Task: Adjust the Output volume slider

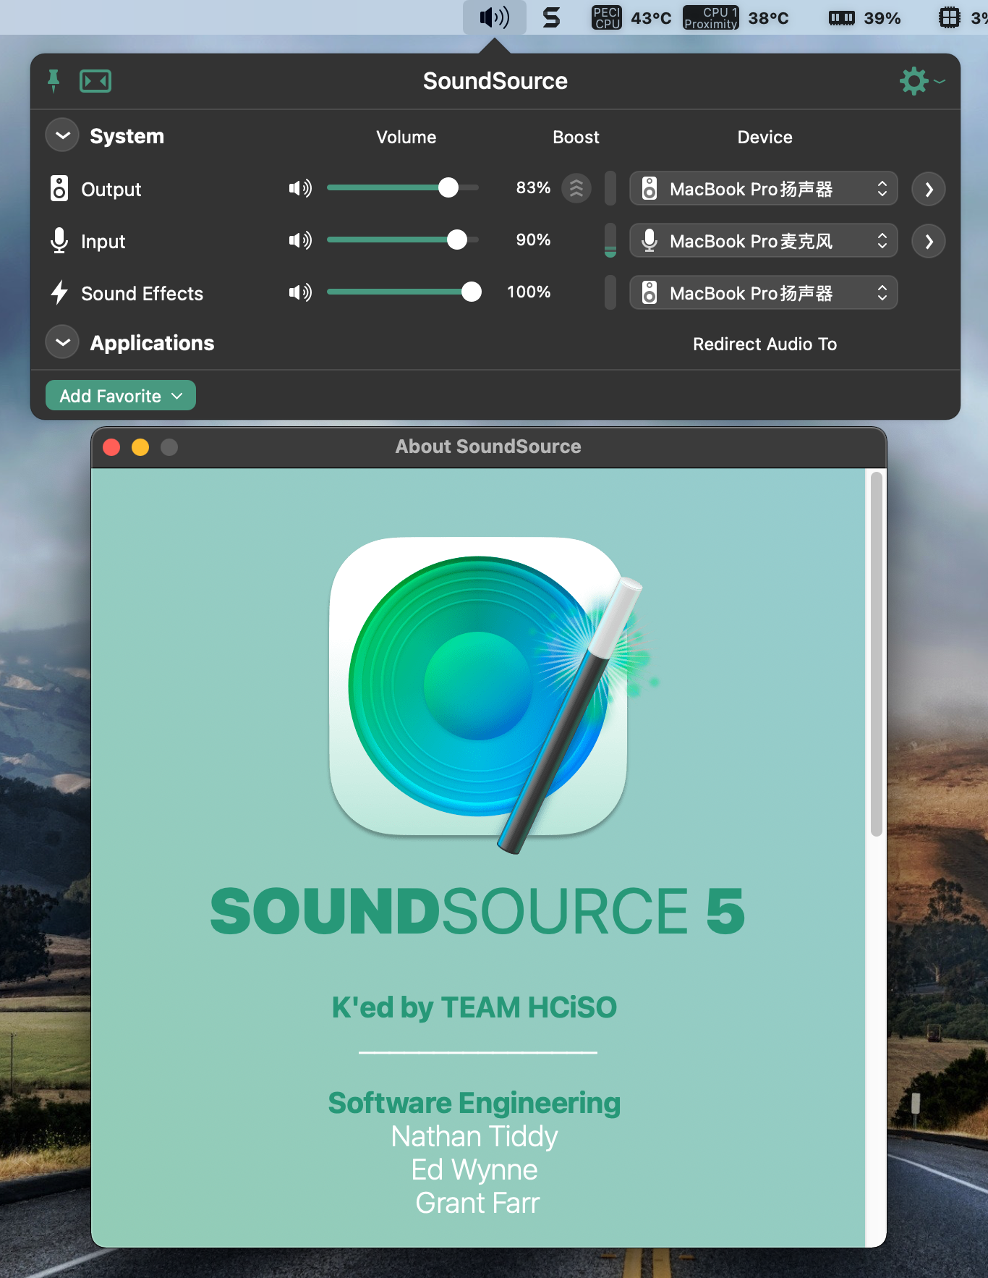Action: pos(403,188)
